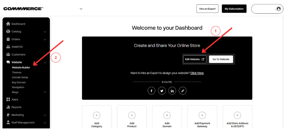This screenshot has height=136, width=284.
Task: Expand the Orders submenu arrow
Action: click(x=45, y=39)
